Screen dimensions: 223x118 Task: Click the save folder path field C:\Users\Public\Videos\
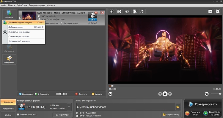click(126, 107)
